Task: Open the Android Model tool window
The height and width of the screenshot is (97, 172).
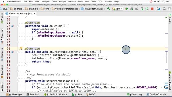Action: pos(170,81)
